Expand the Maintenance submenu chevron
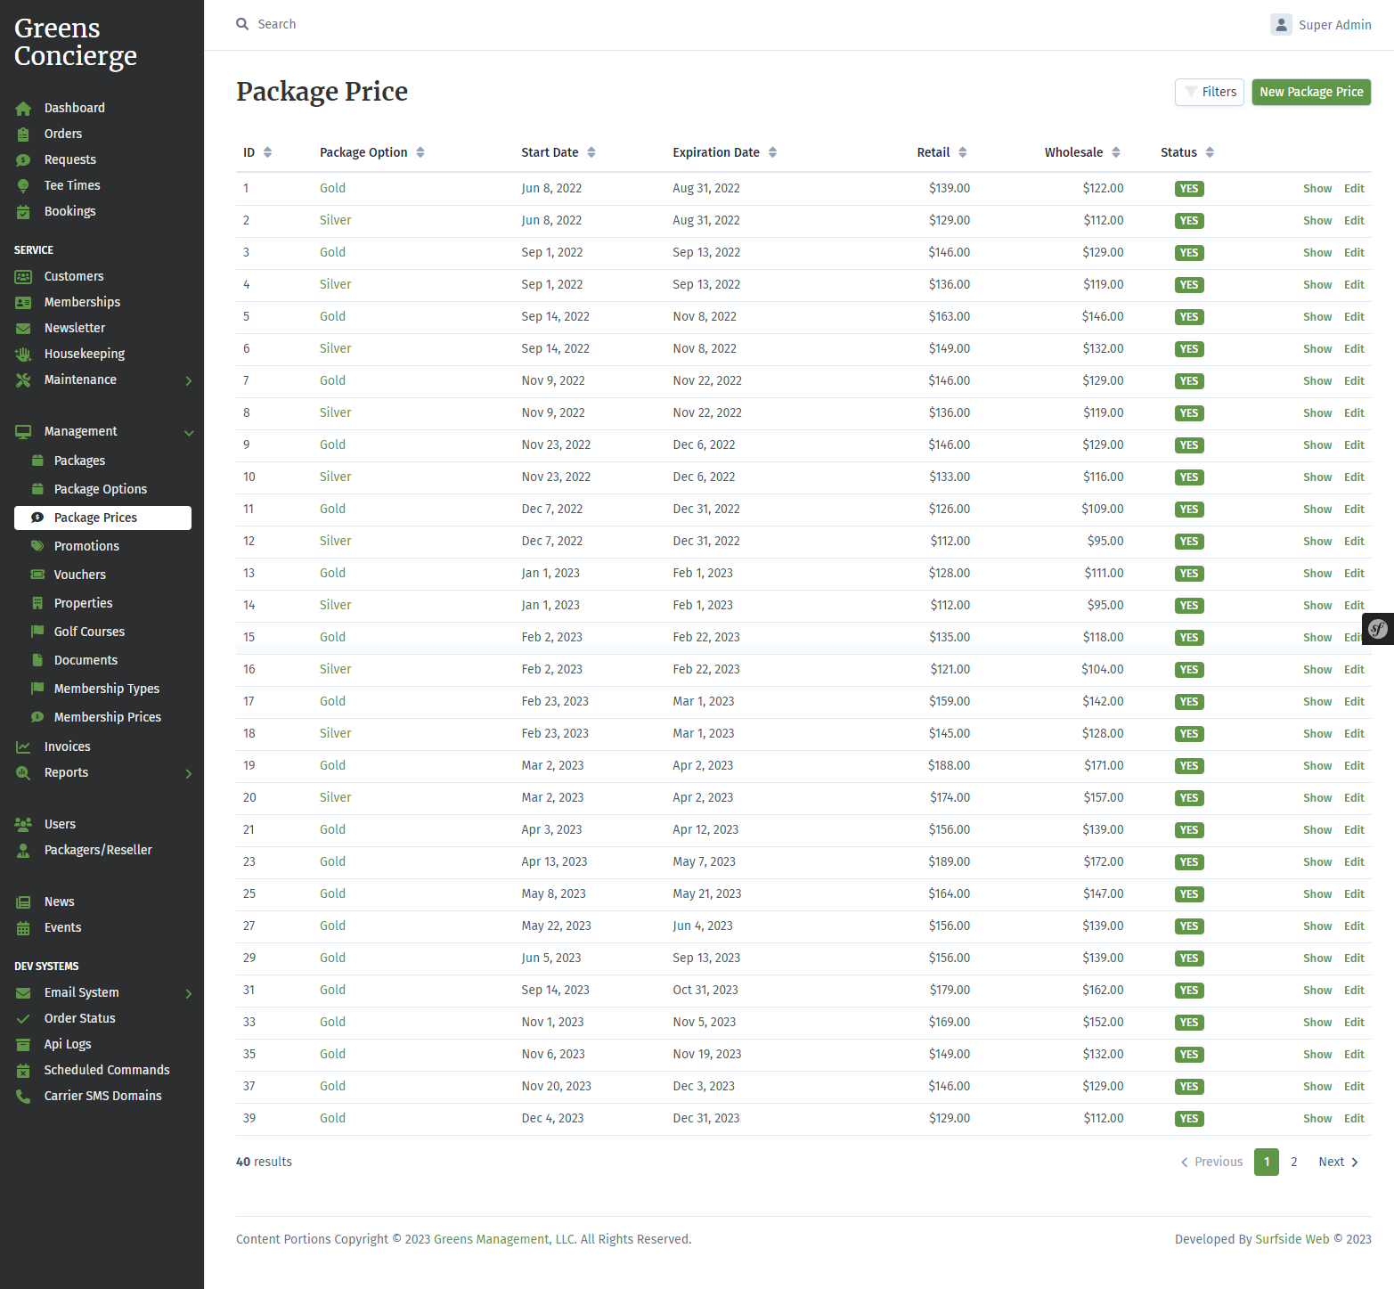This screenshot has width=1394, height=1289. pos(189,381)
